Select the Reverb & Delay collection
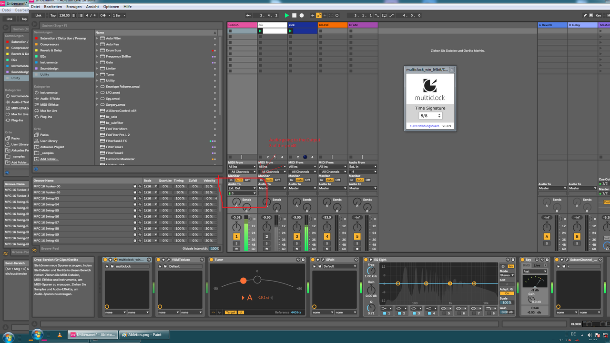The width and height of the screenshot is (610, 343). point(51,50)
